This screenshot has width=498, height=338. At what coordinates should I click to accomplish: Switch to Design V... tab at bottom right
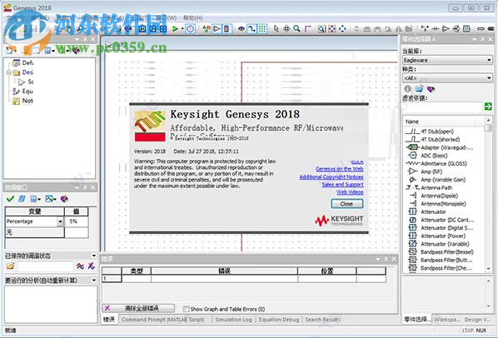(477, 320)
